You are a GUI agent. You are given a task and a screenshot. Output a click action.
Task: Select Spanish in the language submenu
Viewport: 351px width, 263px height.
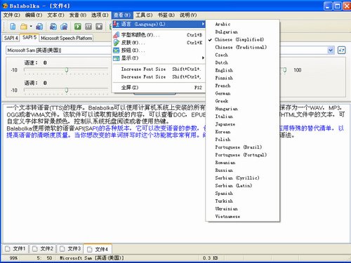pyautogui.click(x=242, y=194)
